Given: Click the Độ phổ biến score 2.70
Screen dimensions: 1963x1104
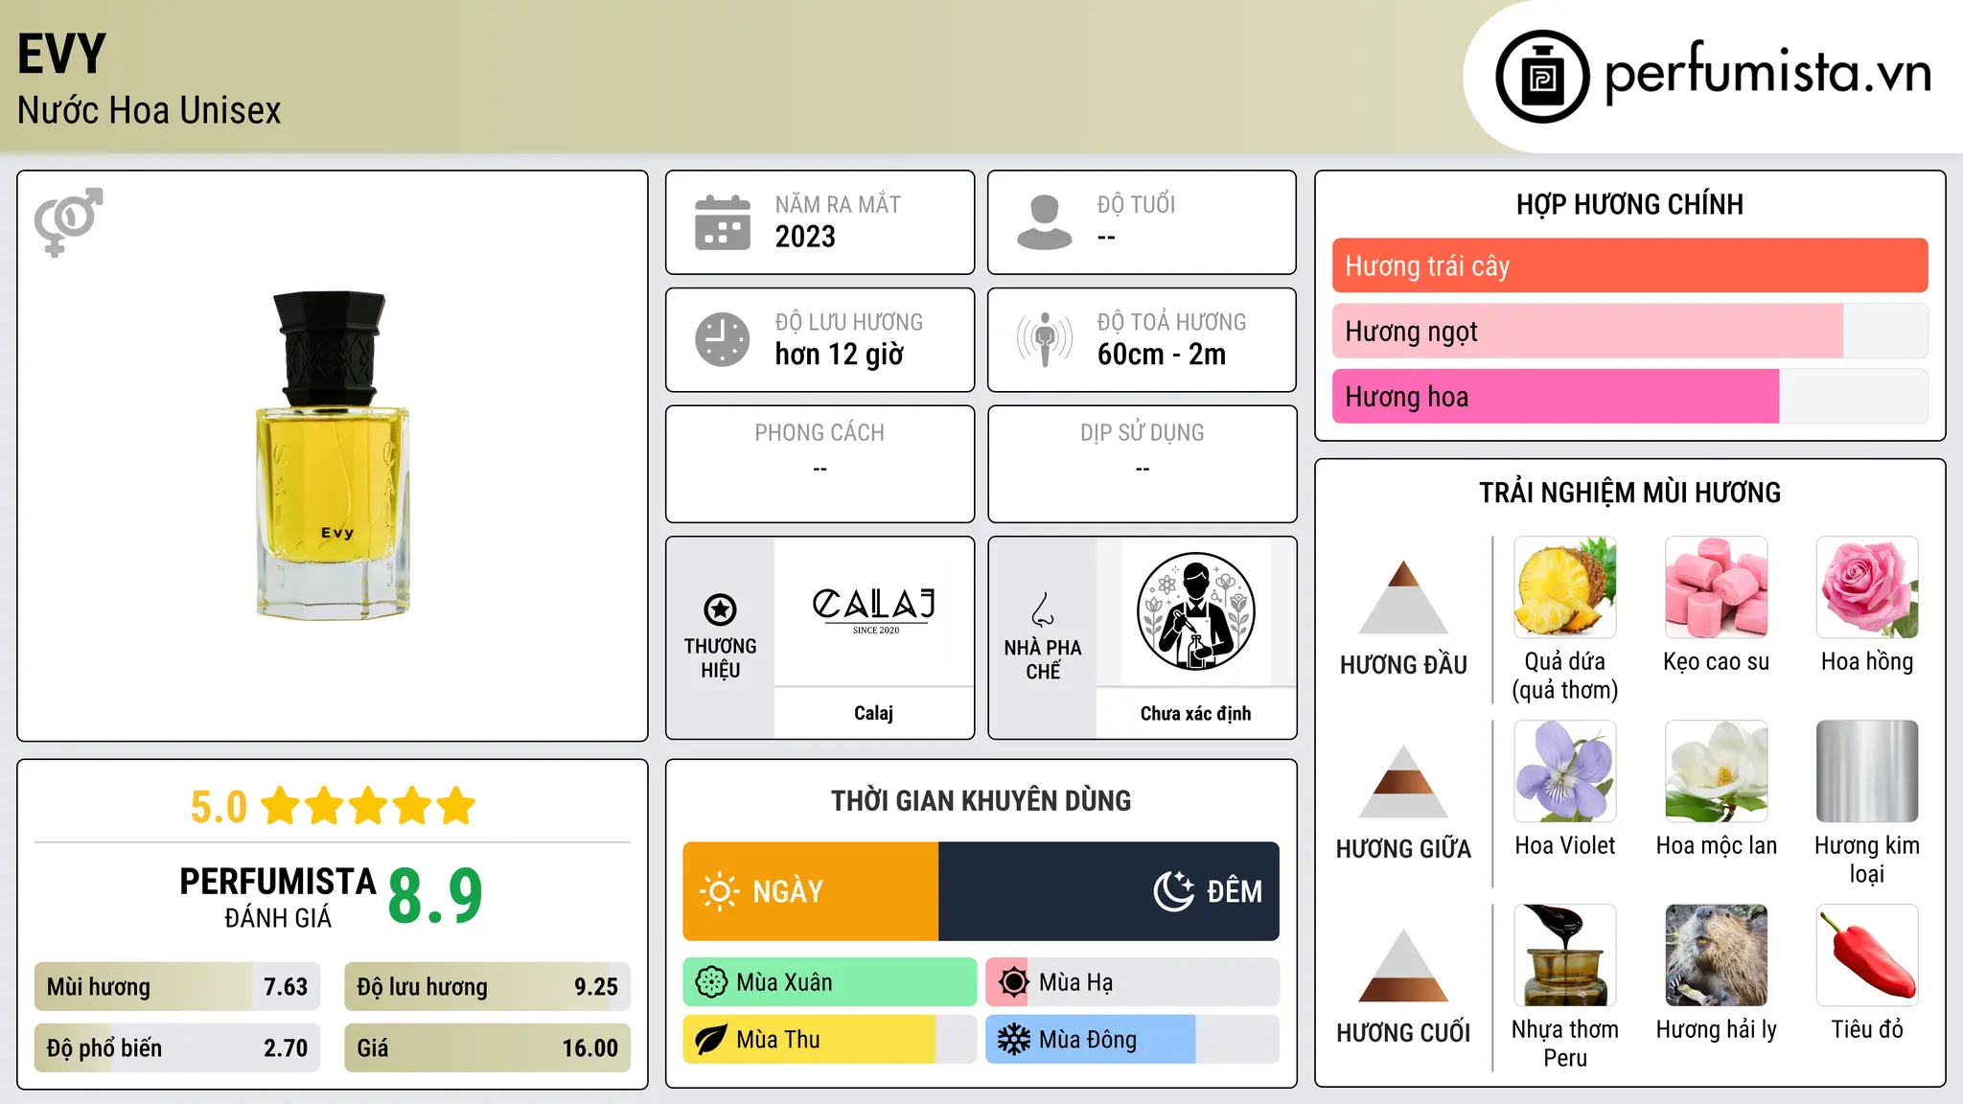Looking at the screenshot, I should coord(286,1048).
